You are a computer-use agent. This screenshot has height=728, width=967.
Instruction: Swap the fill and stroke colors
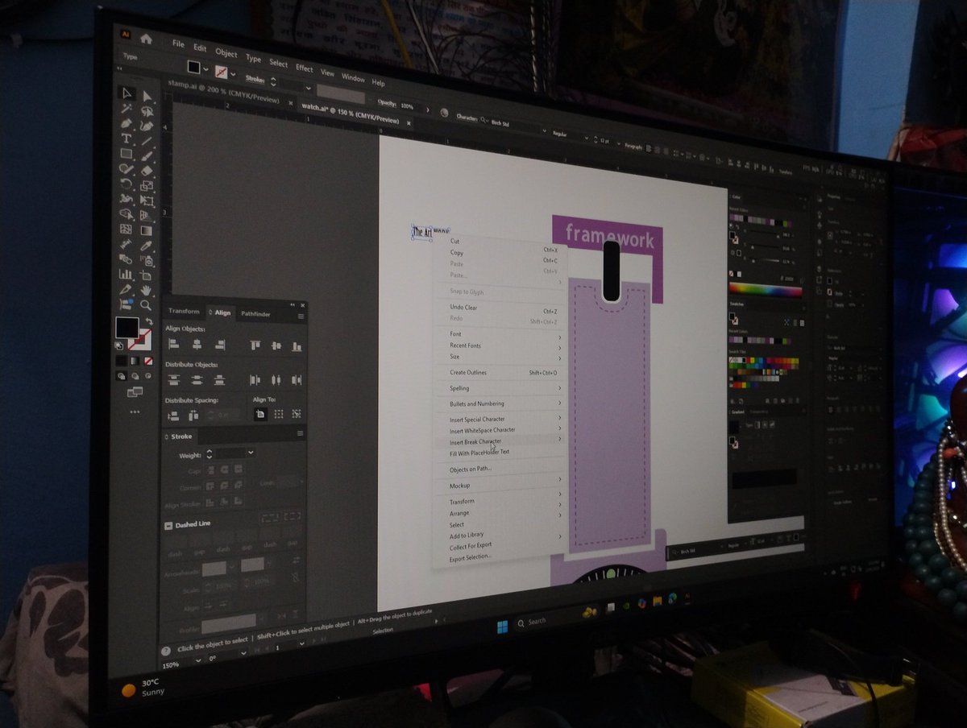tap(148, 321)
